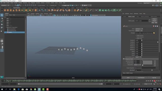162x91 pixels.
Task: Click the poly cube shelf icon
Action: click(8, 10)
